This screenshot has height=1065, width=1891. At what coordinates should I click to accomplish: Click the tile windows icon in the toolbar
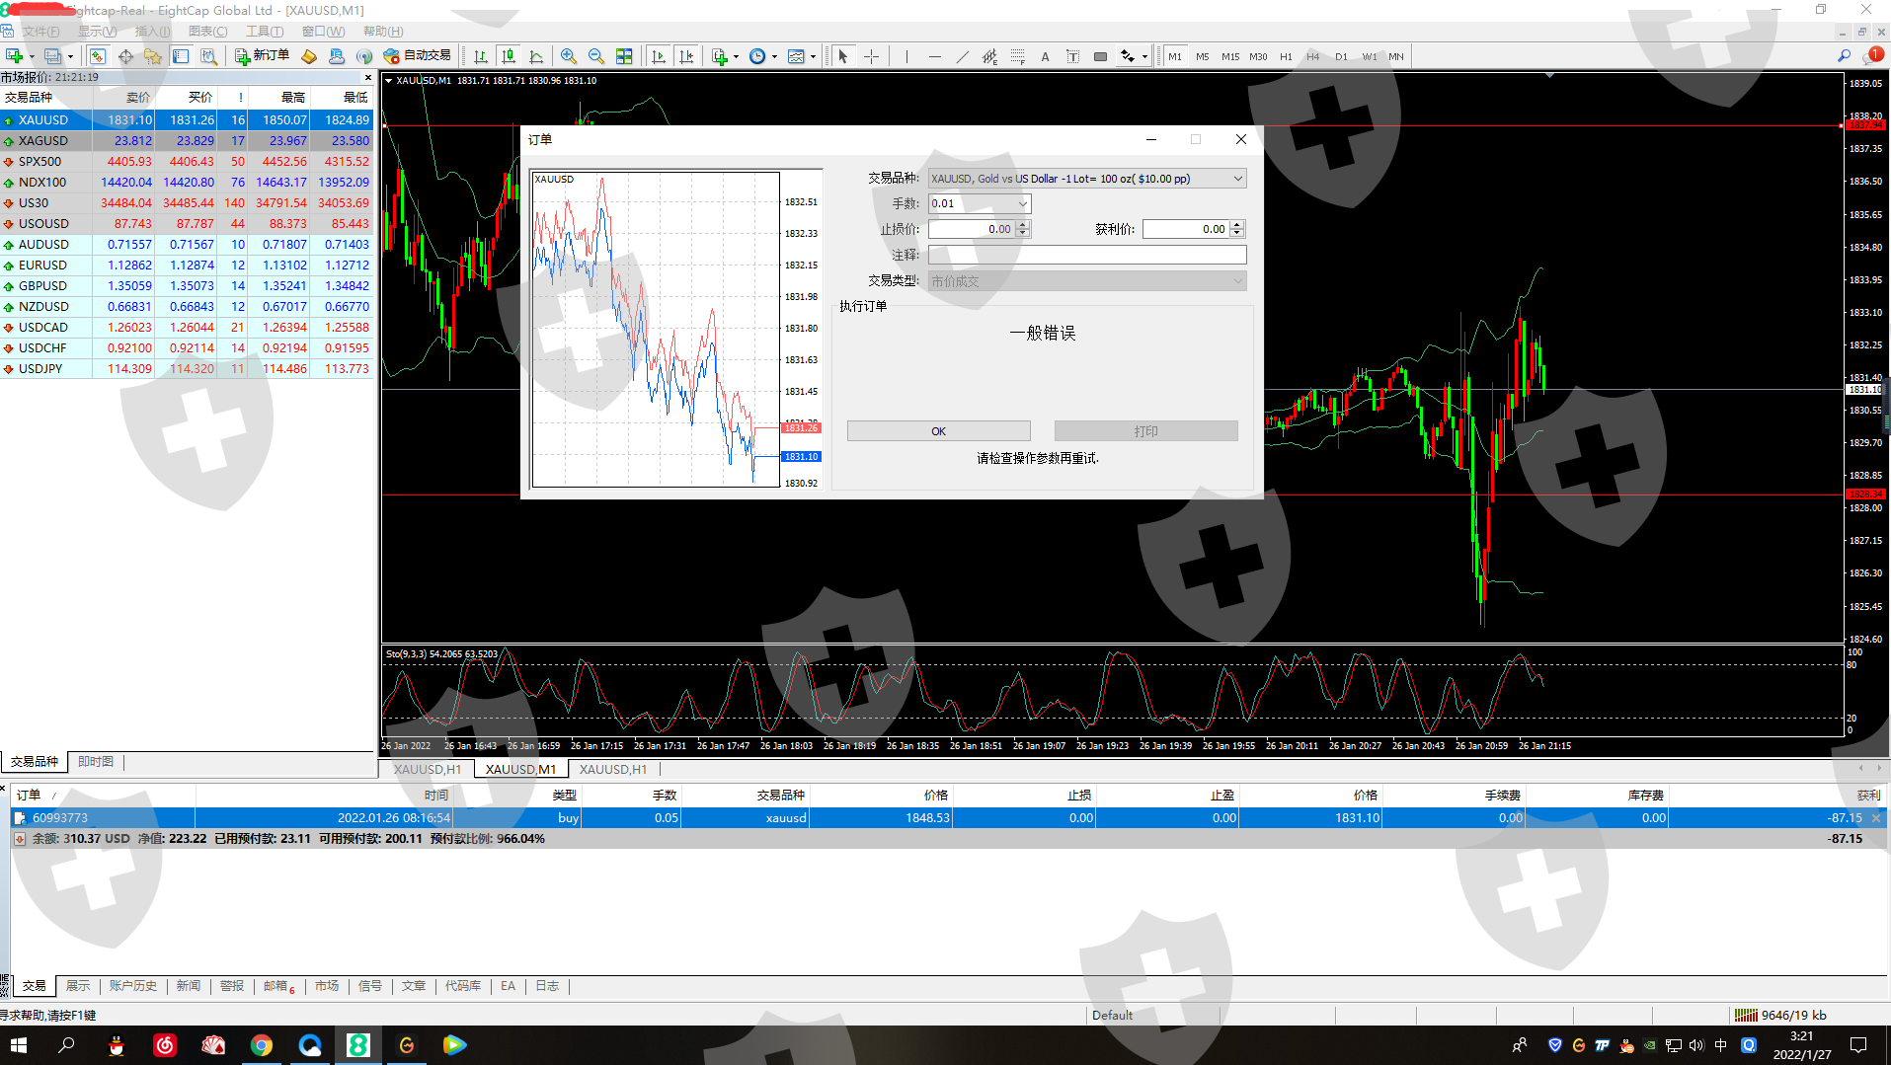(x=624, y=56)
